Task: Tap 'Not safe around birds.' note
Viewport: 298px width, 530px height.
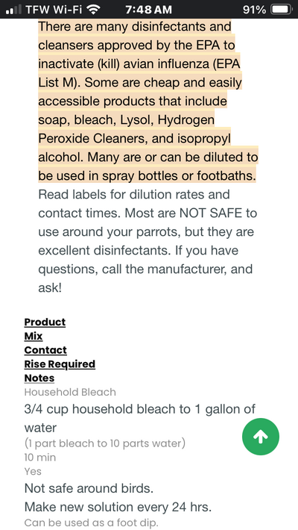Action: (x=89, y=488)
